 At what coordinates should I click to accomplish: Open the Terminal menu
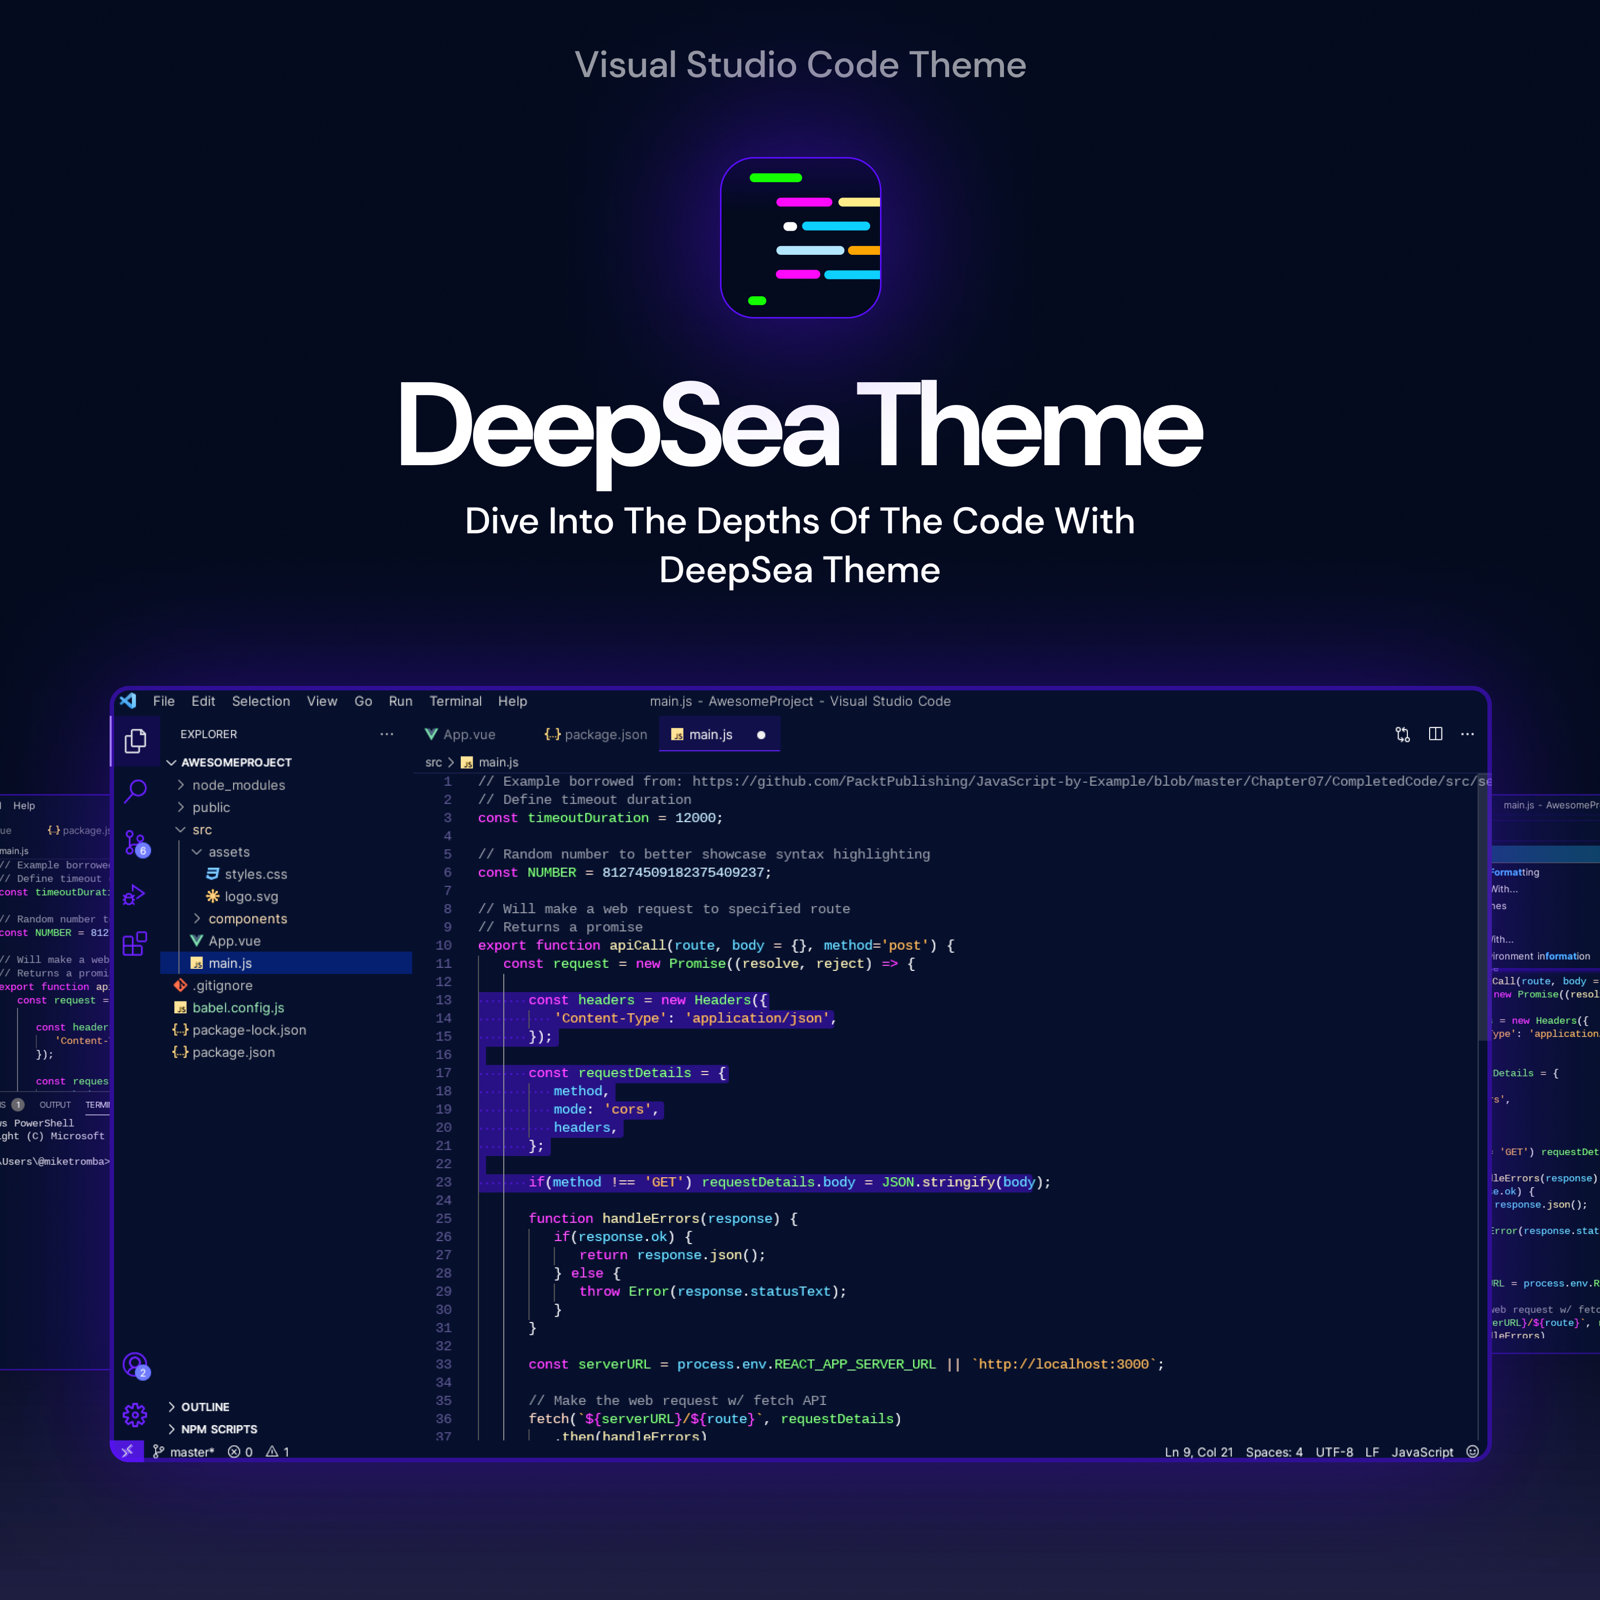pyautogui.click(x=455, y=701)
